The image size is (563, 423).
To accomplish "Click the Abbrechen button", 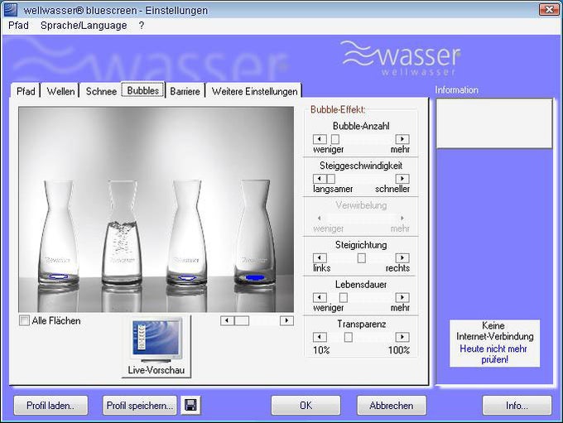I will coord(392,406).
